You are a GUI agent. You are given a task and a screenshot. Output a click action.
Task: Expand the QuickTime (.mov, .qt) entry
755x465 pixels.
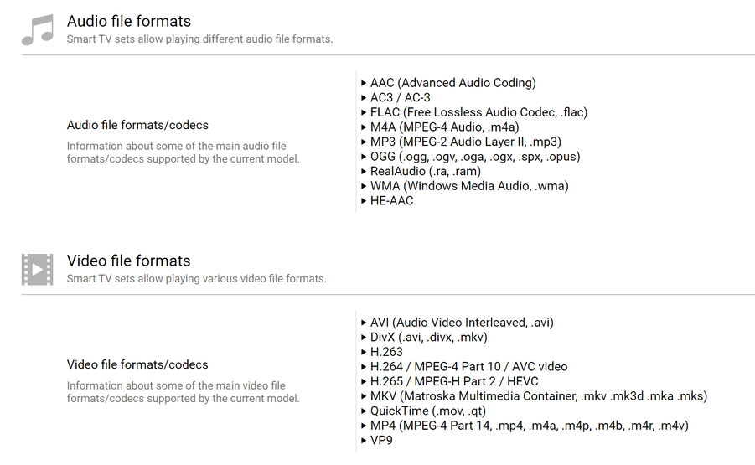427,411
